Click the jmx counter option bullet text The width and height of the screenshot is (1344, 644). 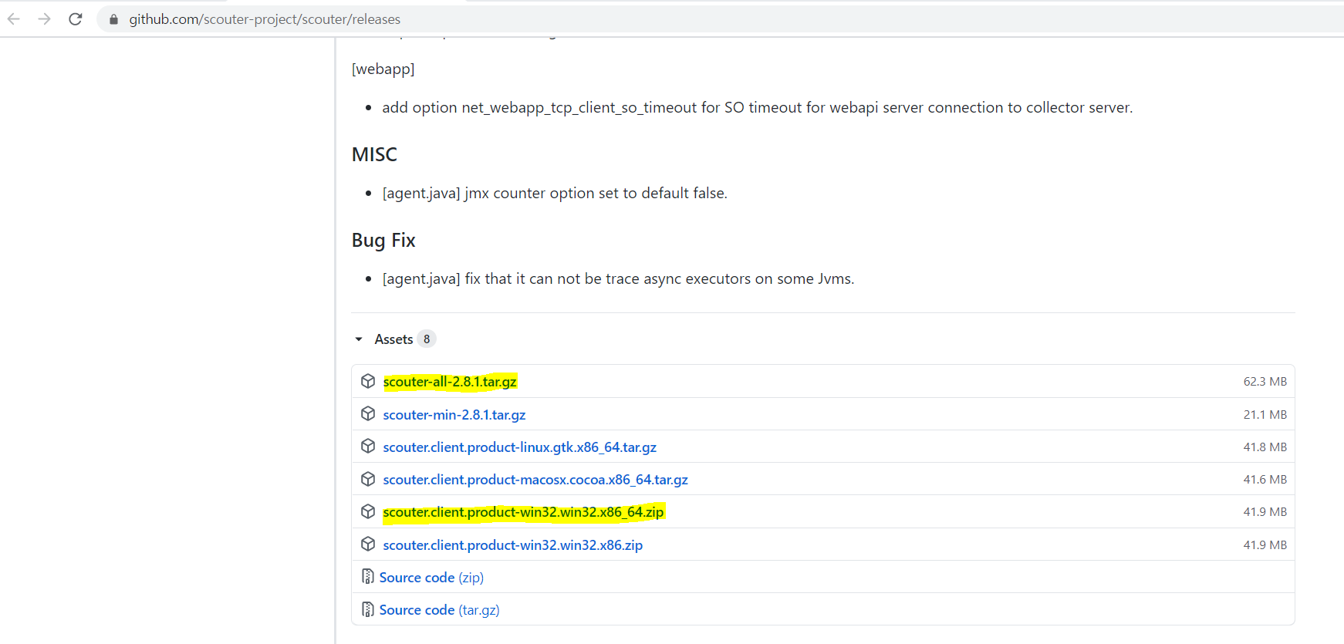555,194
